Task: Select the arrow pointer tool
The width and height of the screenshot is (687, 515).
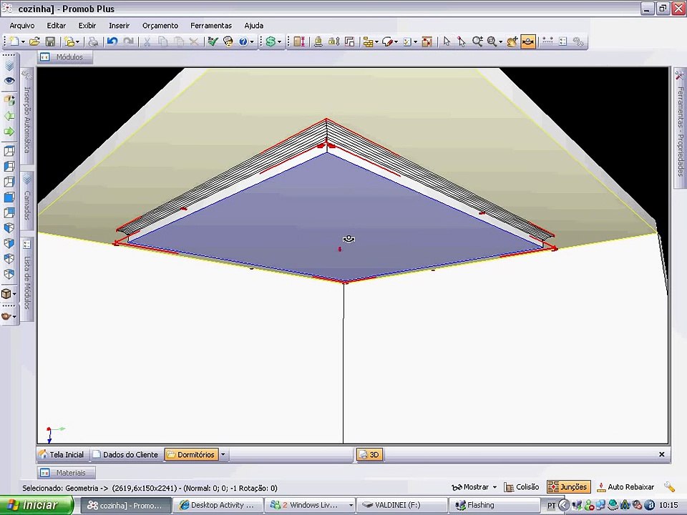Action: (447, 41)
